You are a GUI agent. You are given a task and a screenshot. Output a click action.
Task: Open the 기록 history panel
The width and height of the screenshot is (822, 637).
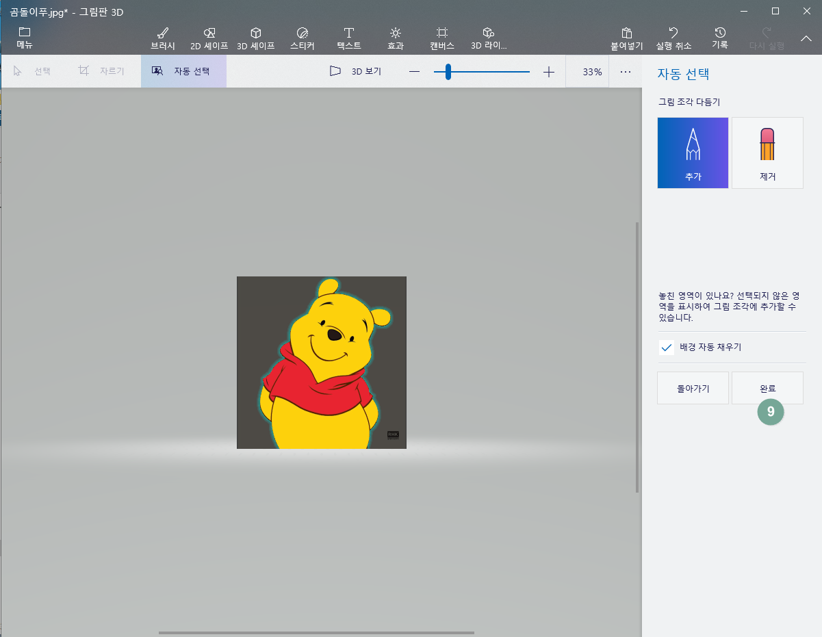pyautogui.click(x=720, y=39)
